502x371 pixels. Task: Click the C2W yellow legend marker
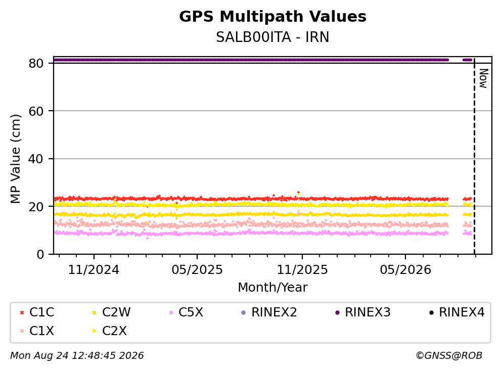[x=94, y=312]
